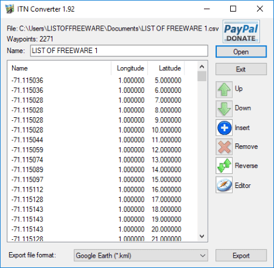274x268 pixels.
Task: Sort by the Name column header
Action: tap(59, 68)
